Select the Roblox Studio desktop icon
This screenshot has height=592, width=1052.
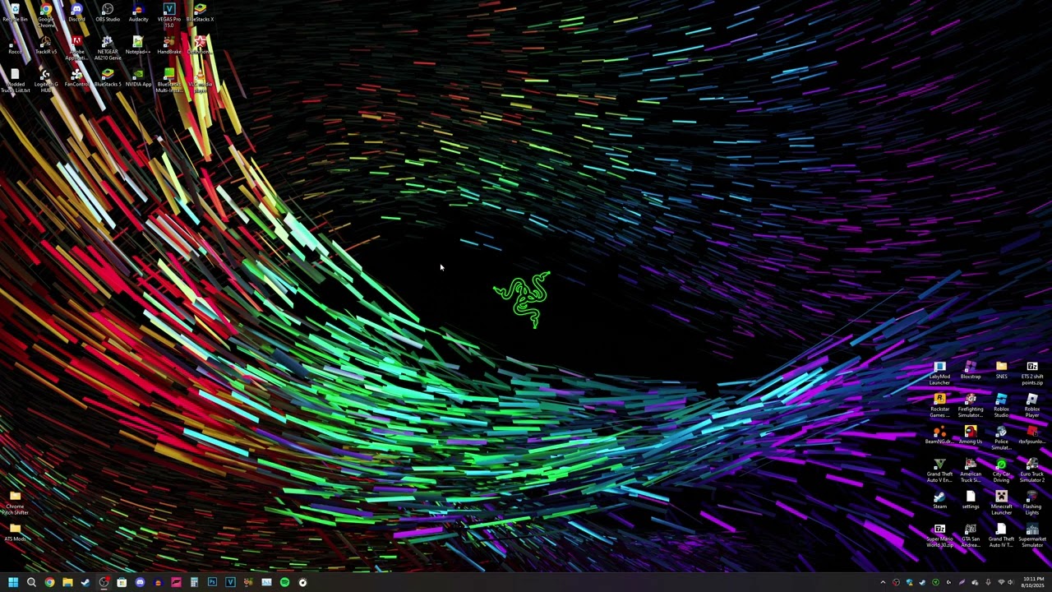pyautogui.click(x=1001, y=406)
